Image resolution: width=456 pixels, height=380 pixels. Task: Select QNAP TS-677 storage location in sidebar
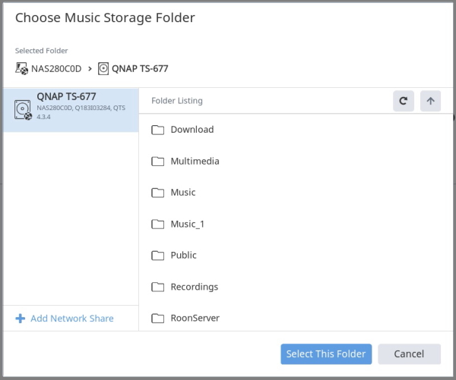[x=71, y=110]
